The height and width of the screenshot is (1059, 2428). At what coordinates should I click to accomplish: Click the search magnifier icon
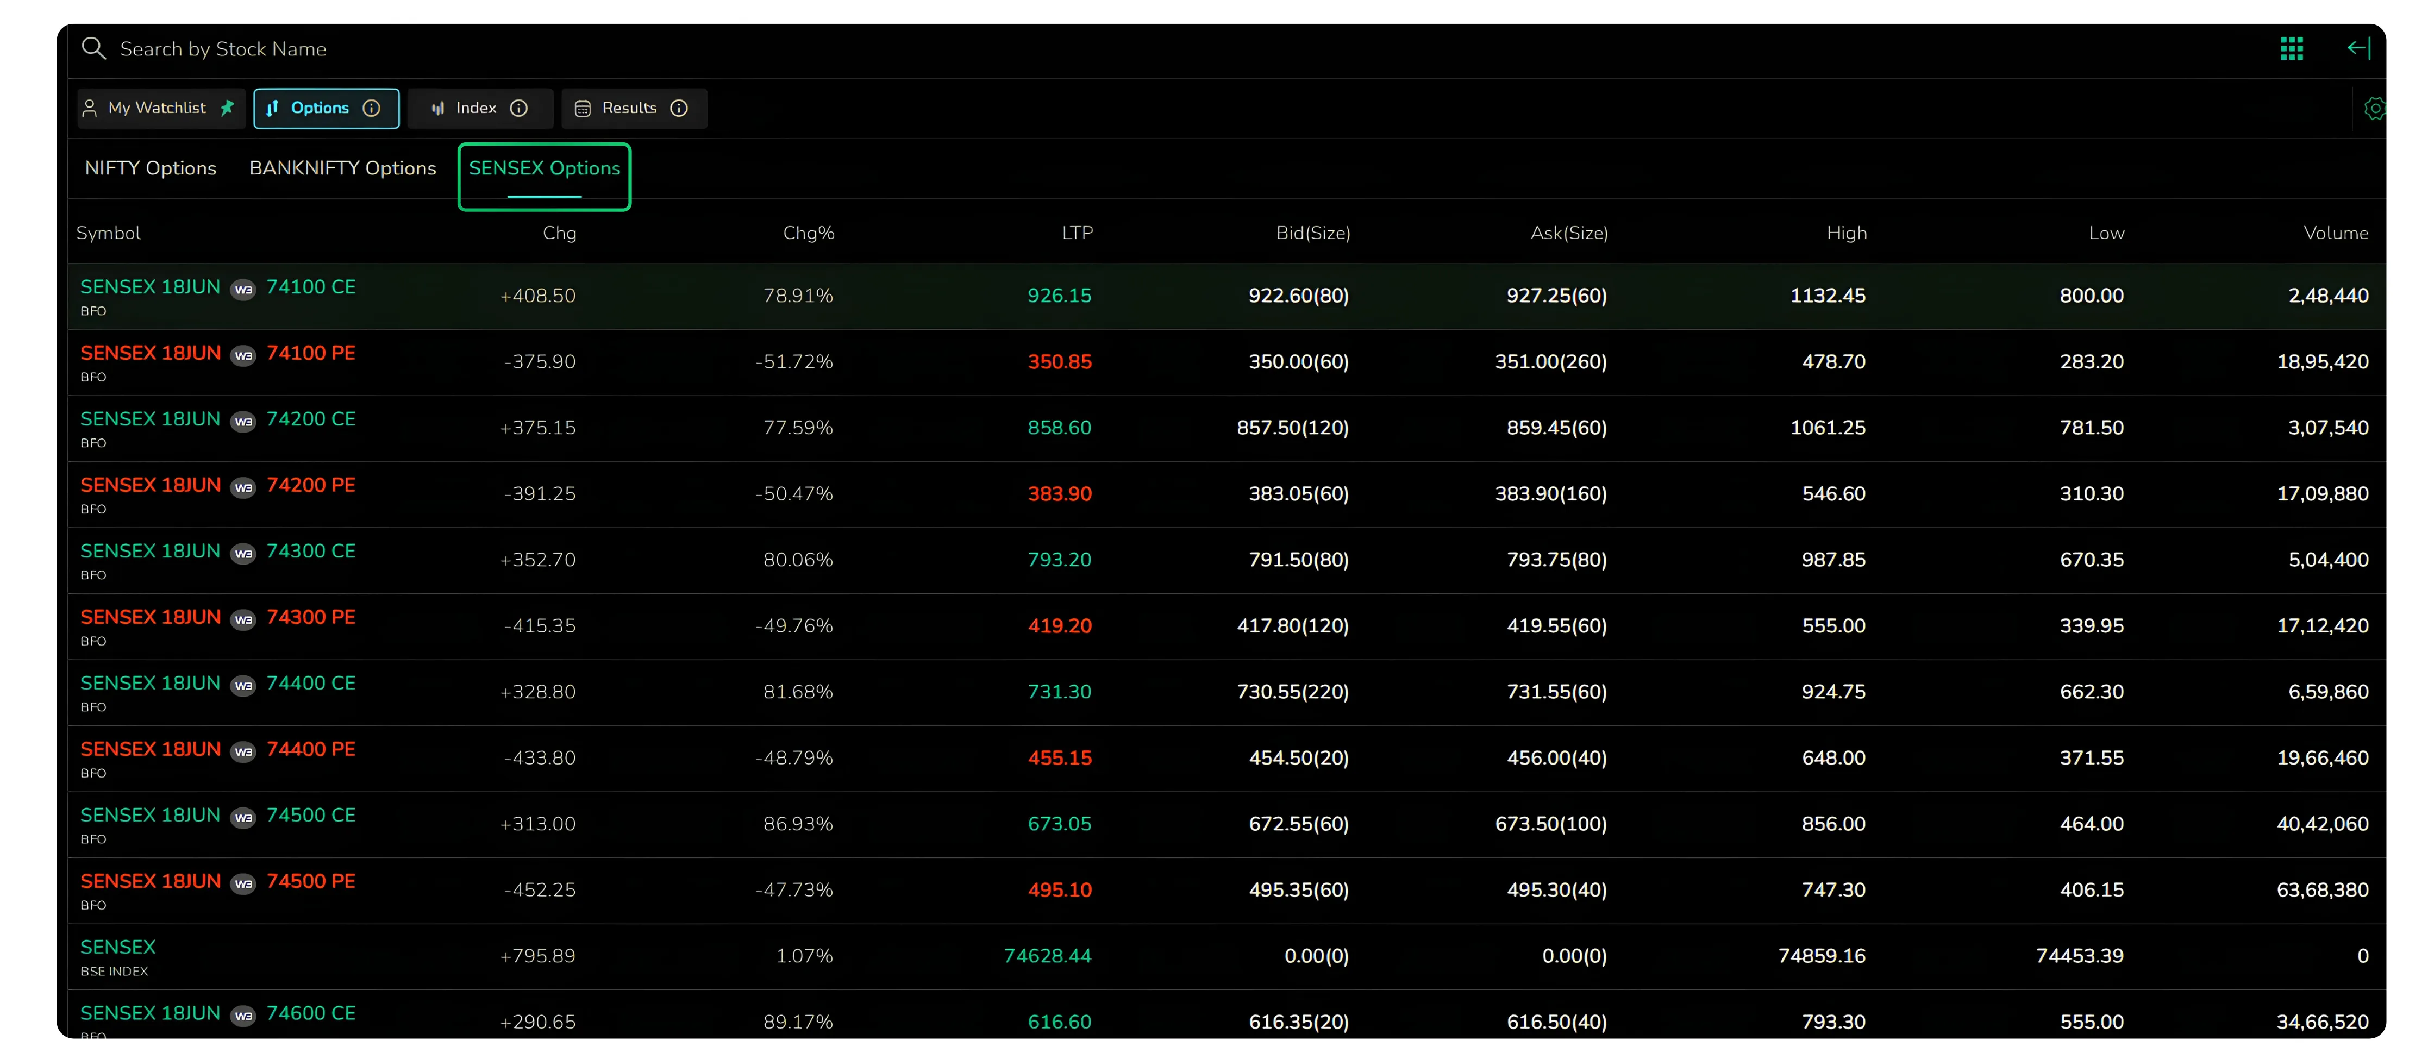(x=93, y=48)
